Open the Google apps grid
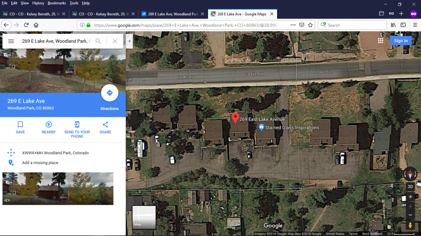421x236 pixels. [380, 41]
